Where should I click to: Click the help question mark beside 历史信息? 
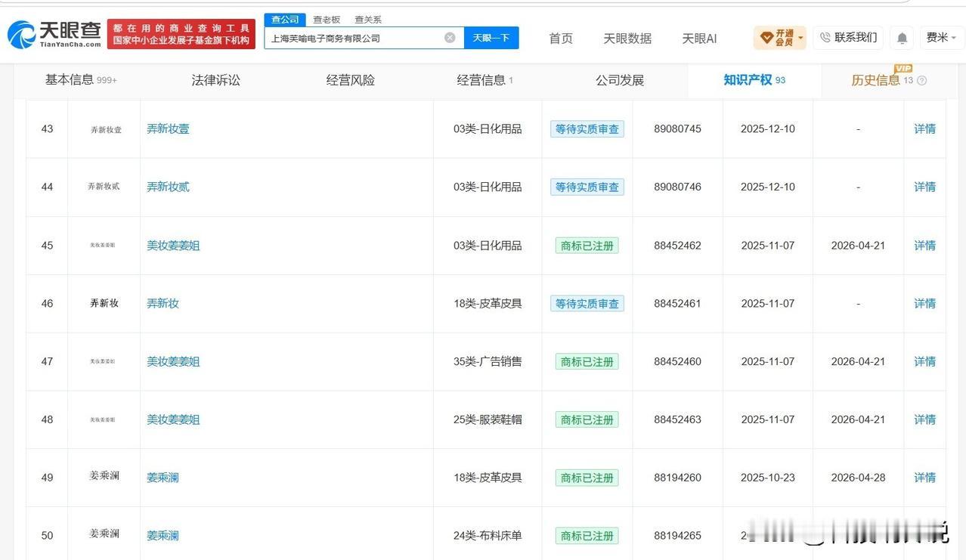click(921, 80)
